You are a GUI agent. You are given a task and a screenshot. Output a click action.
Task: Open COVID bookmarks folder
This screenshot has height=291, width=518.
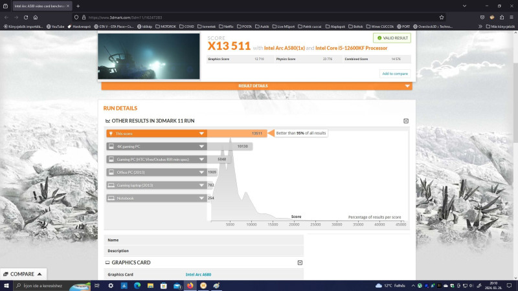coord(187,27)
